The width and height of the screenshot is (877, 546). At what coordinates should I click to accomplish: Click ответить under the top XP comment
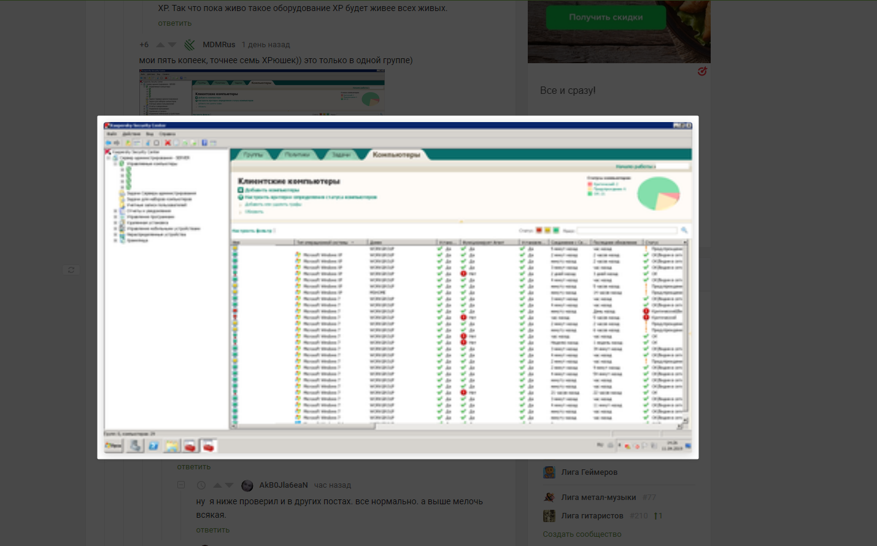(x=175, y=23)
